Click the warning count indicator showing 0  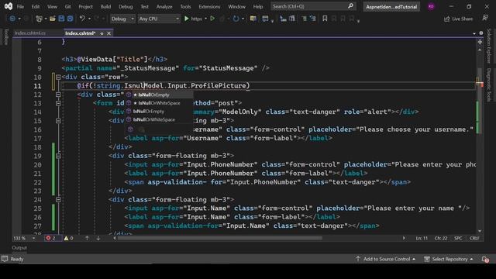tap(69, 238)
